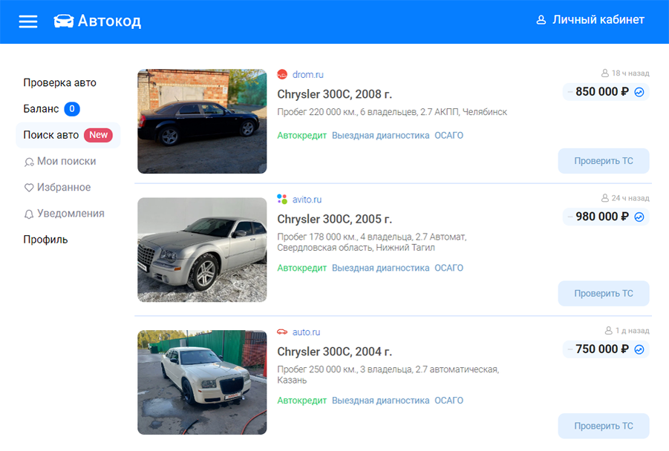Screen dimensions: 669x451
Task: Click Автокредит for the 2008 Chrysler
Action: (301, 136)
